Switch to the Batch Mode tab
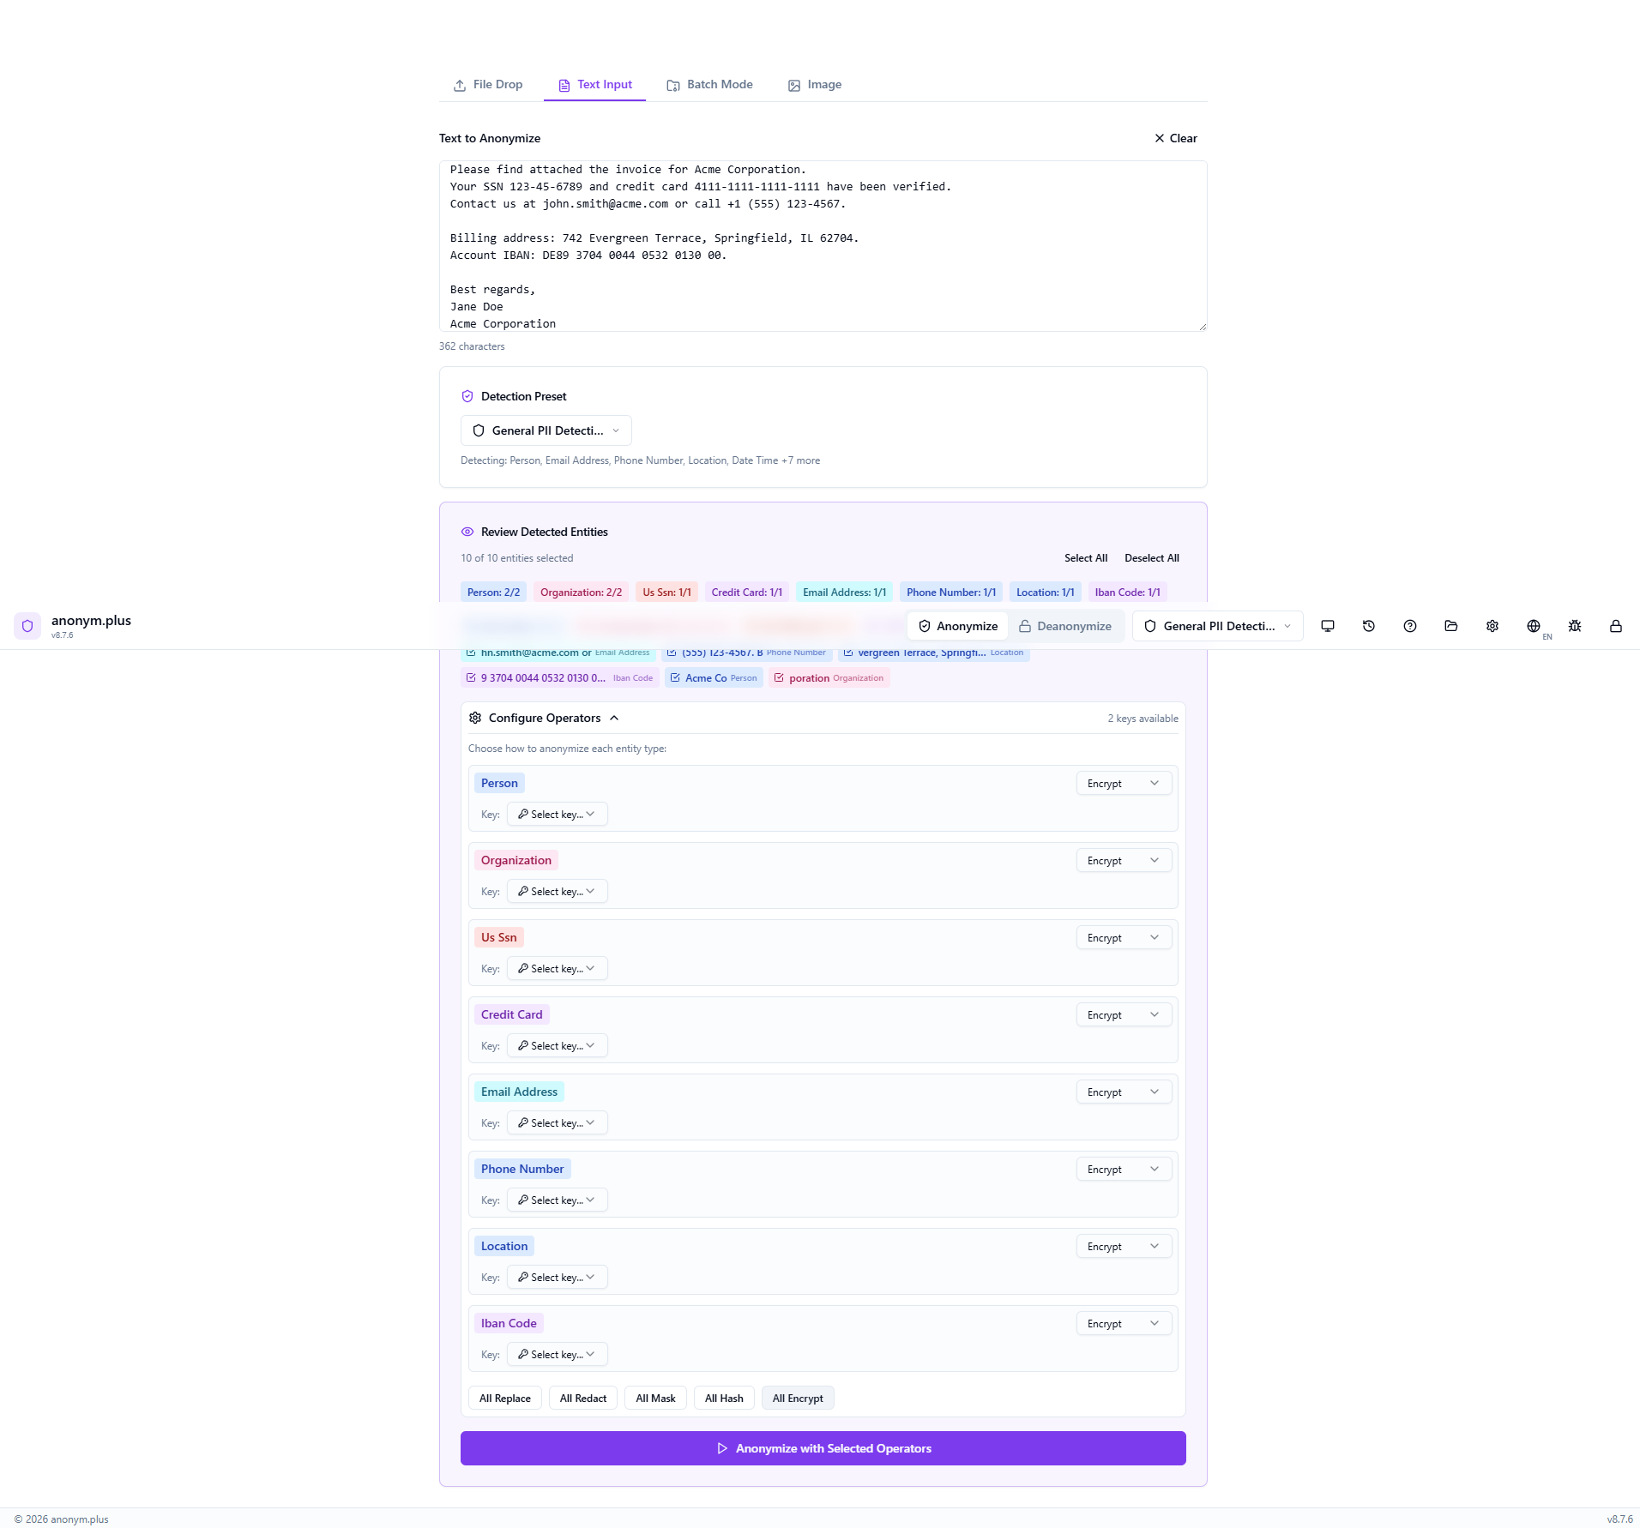The height and width of the screenshot is (1528, 1640). (709, 84)
